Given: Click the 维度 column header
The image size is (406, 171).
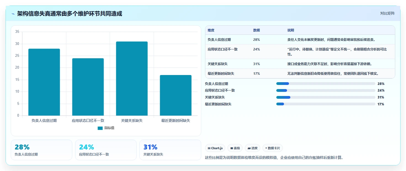Looking at the screenshot, I should tap(211, 30).
